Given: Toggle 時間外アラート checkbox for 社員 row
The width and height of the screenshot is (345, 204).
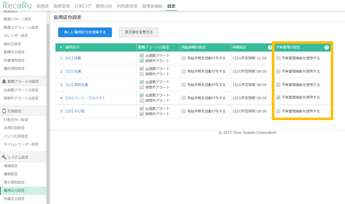Looking at the screenshot, I should [x=142, y=74].
